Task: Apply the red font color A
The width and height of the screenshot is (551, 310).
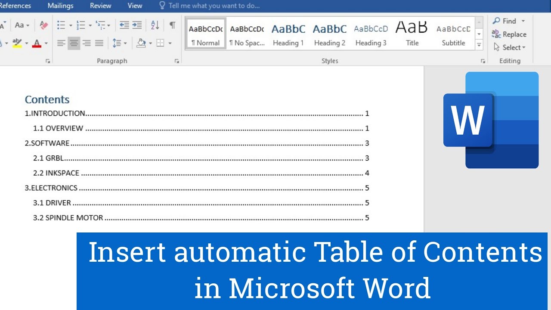Action: point(37,43)
